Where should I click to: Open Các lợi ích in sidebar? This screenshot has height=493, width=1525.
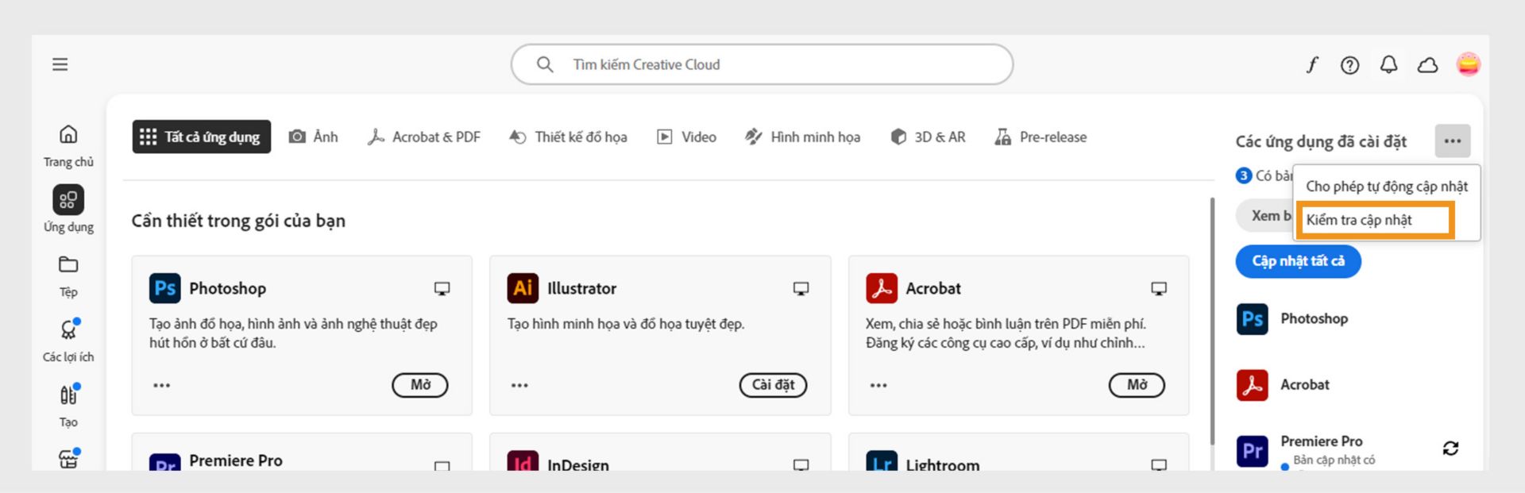pyautogui.click(x=68, y=340)
